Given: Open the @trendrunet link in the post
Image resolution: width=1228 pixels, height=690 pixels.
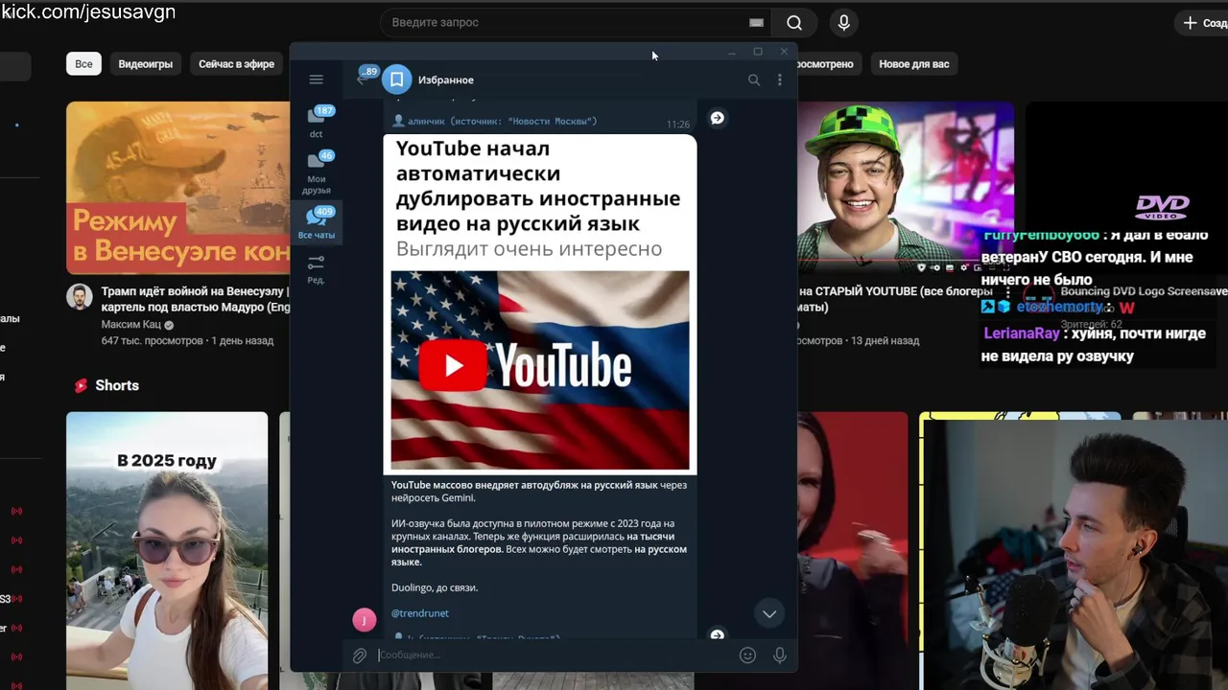Looking at the screenshot, I should (x=420, y=613).
